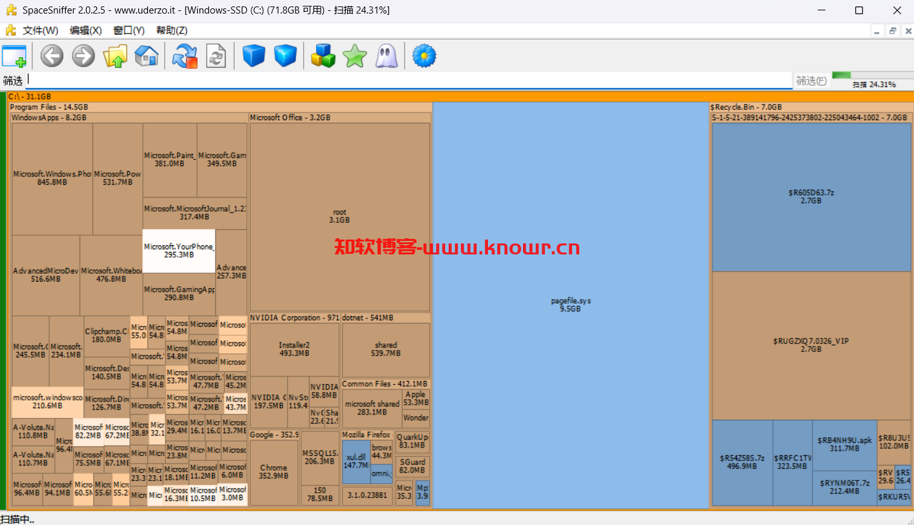
Task: Select the AdvancedMicroDev 516.6MB block
Action: click(x=46, y=275)
